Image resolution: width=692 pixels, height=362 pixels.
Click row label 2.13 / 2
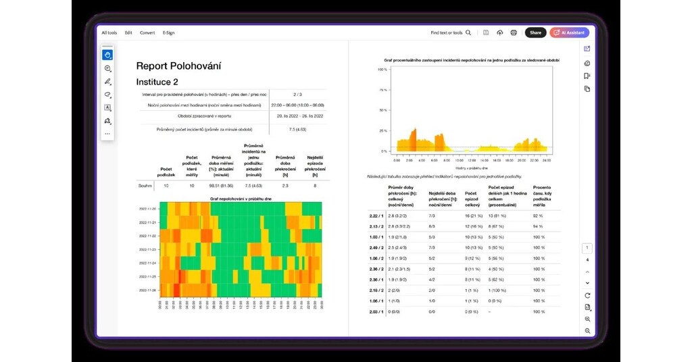(376, 227)
